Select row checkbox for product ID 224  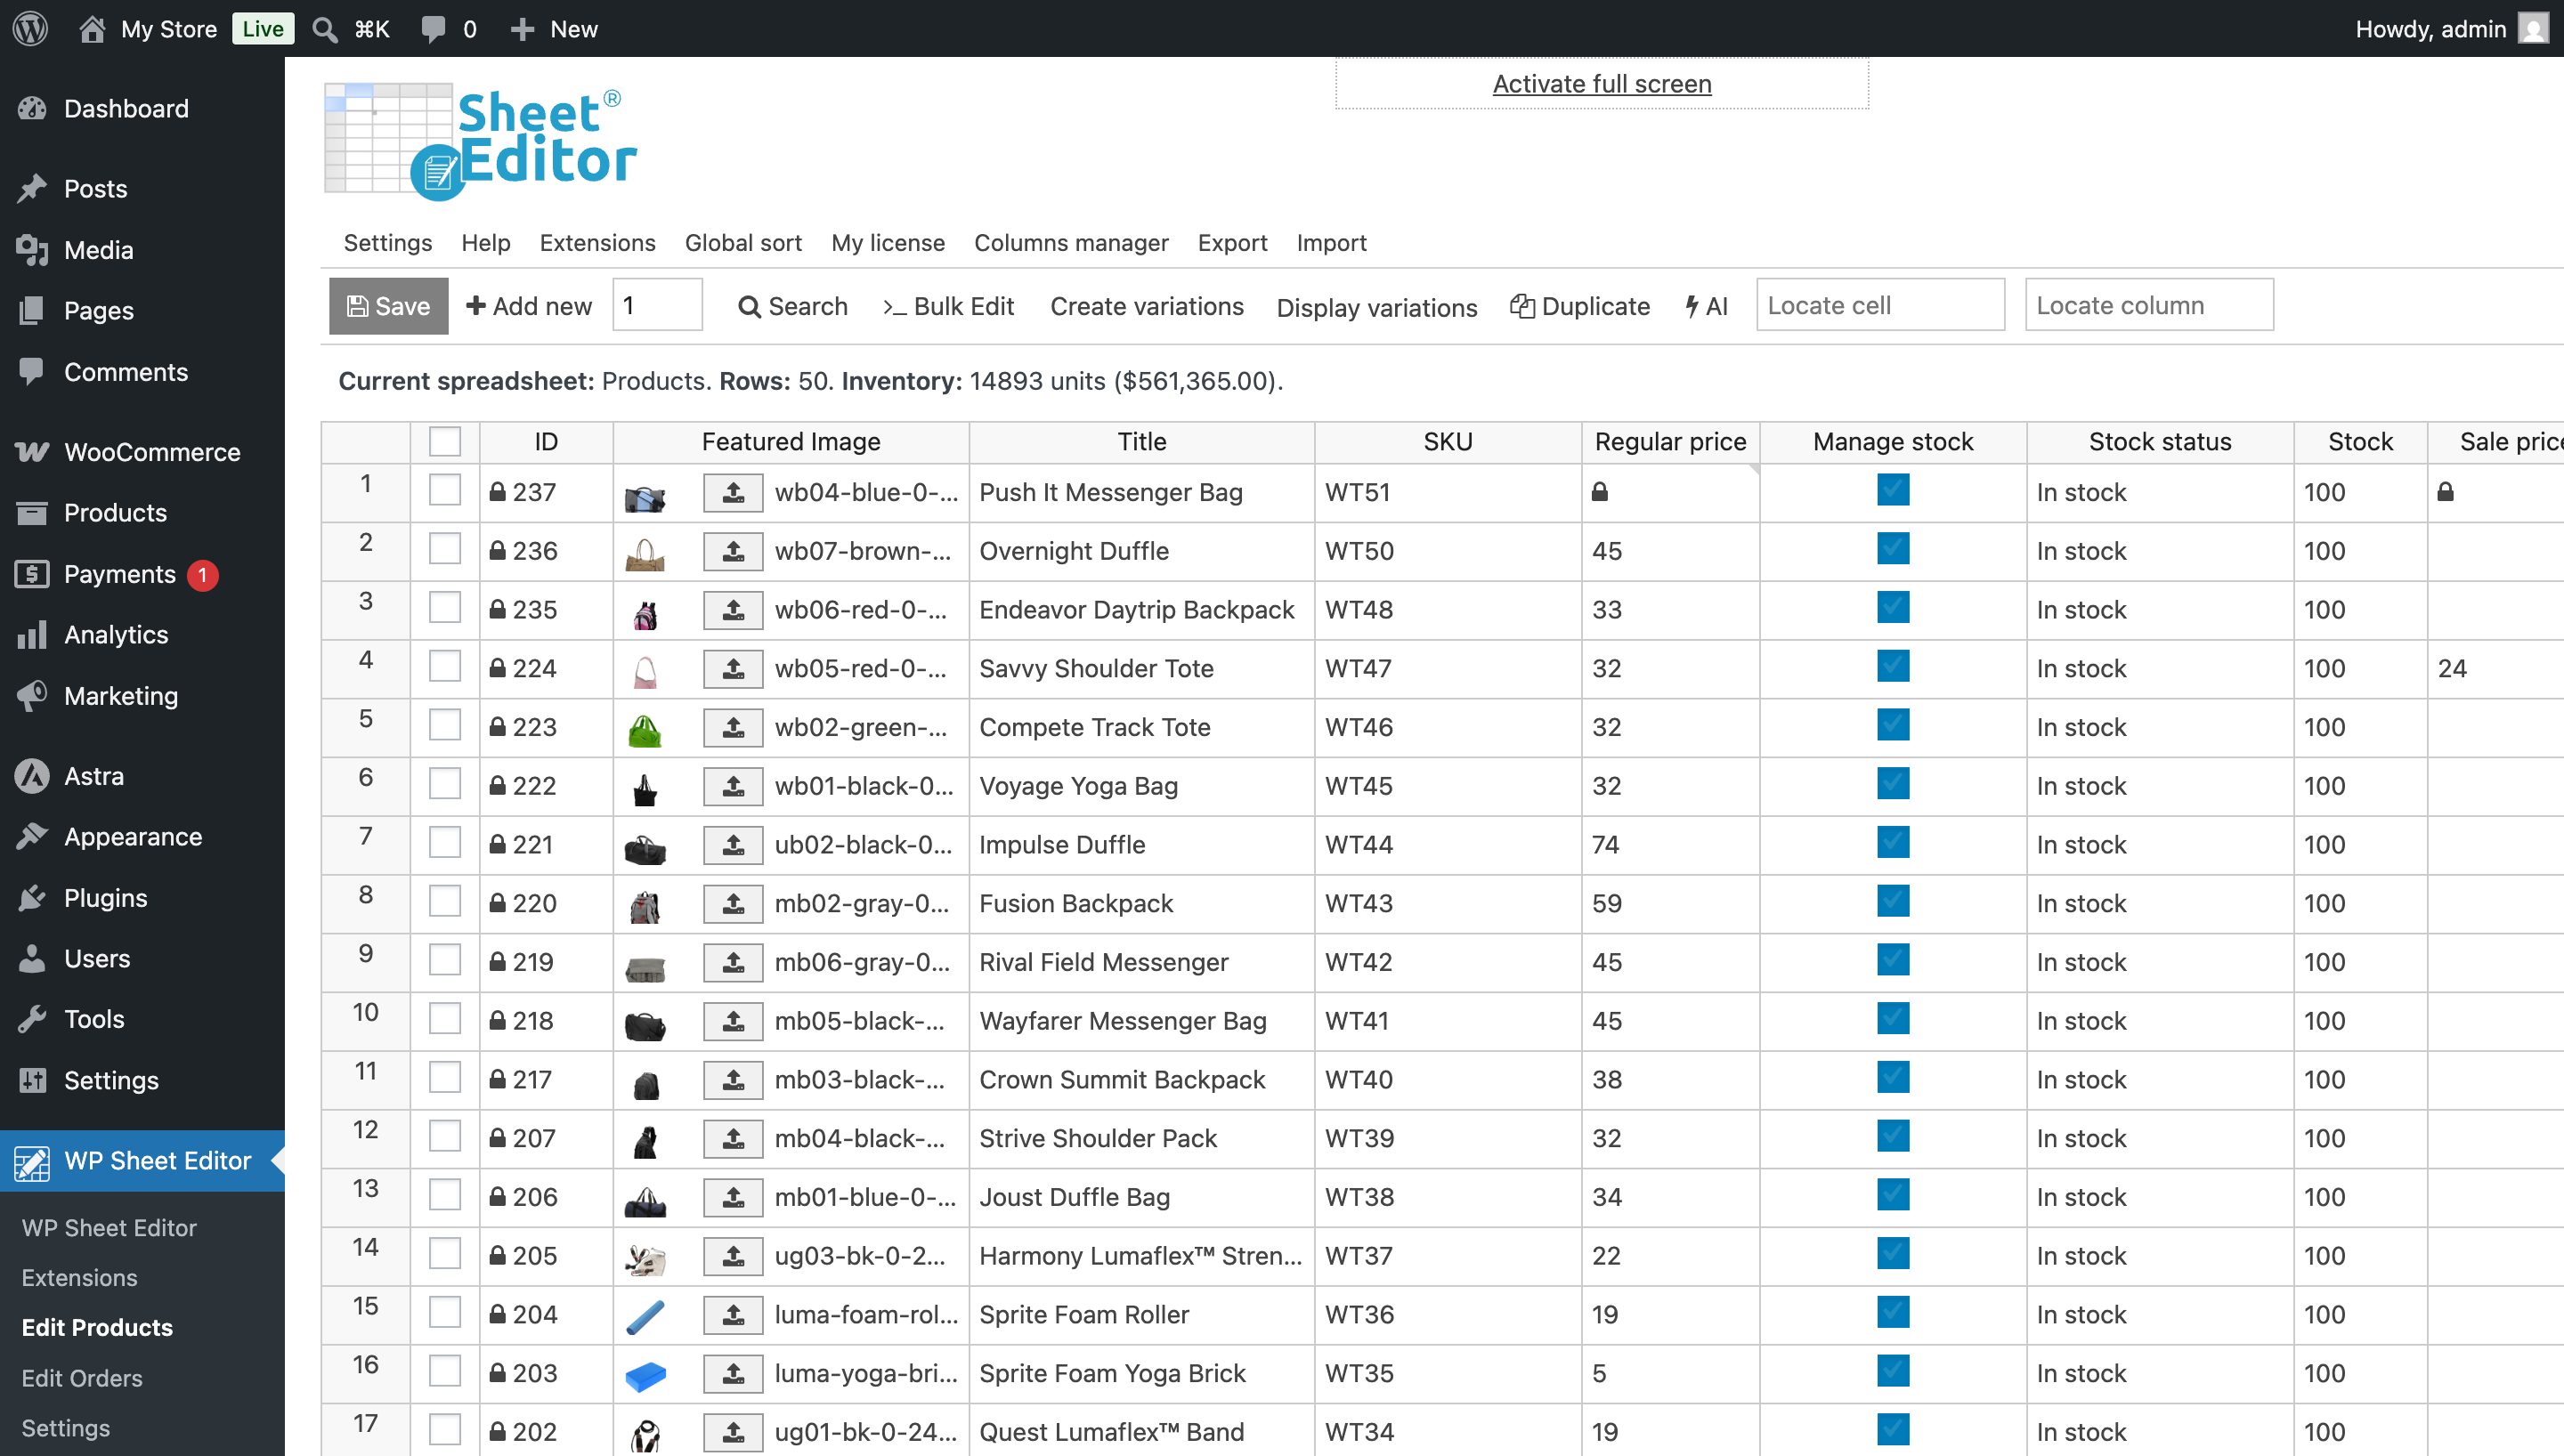[445, 666]
